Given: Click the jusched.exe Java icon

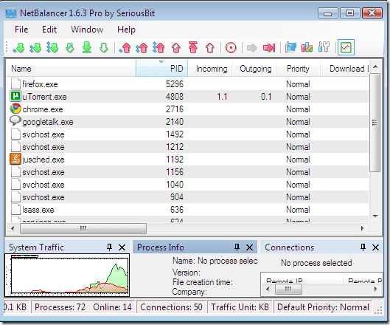Looking at the screenshot, I should (15, 160).
